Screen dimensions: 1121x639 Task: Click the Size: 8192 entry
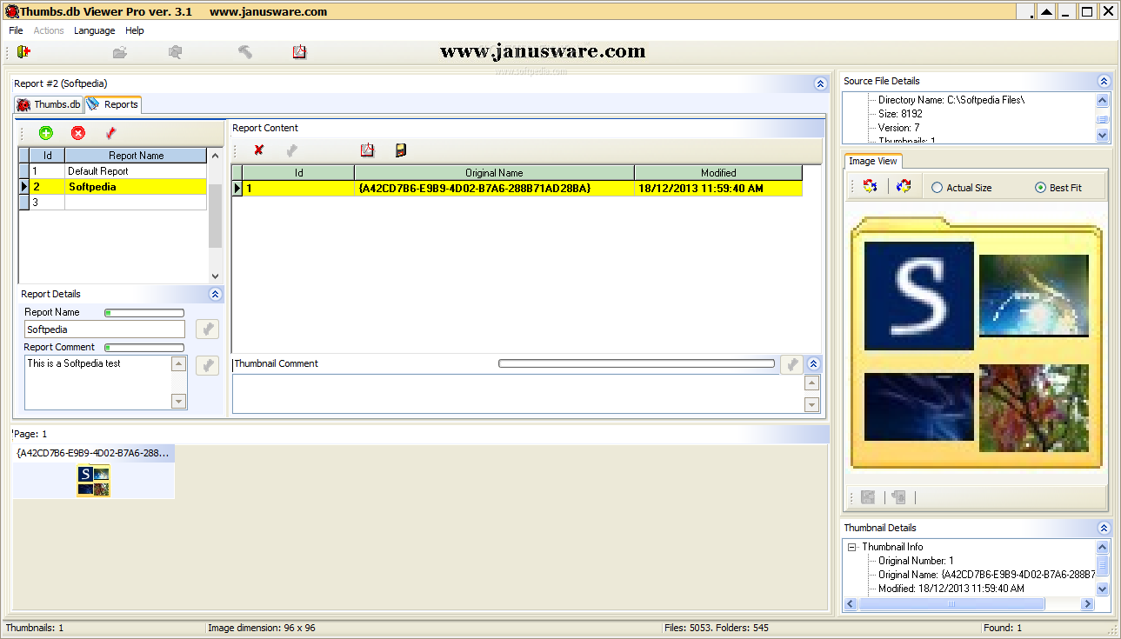(900, 114)
